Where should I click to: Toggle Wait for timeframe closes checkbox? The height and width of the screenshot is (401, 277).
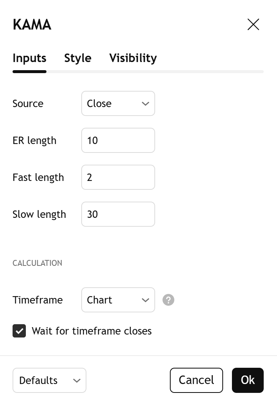[19, 331]
